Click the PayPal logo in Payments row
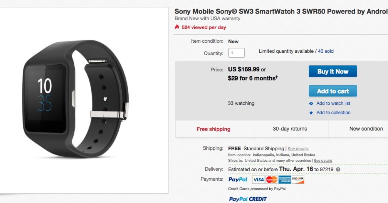The image size is (388, 203). pyautogui.click(x=238, y=179)
